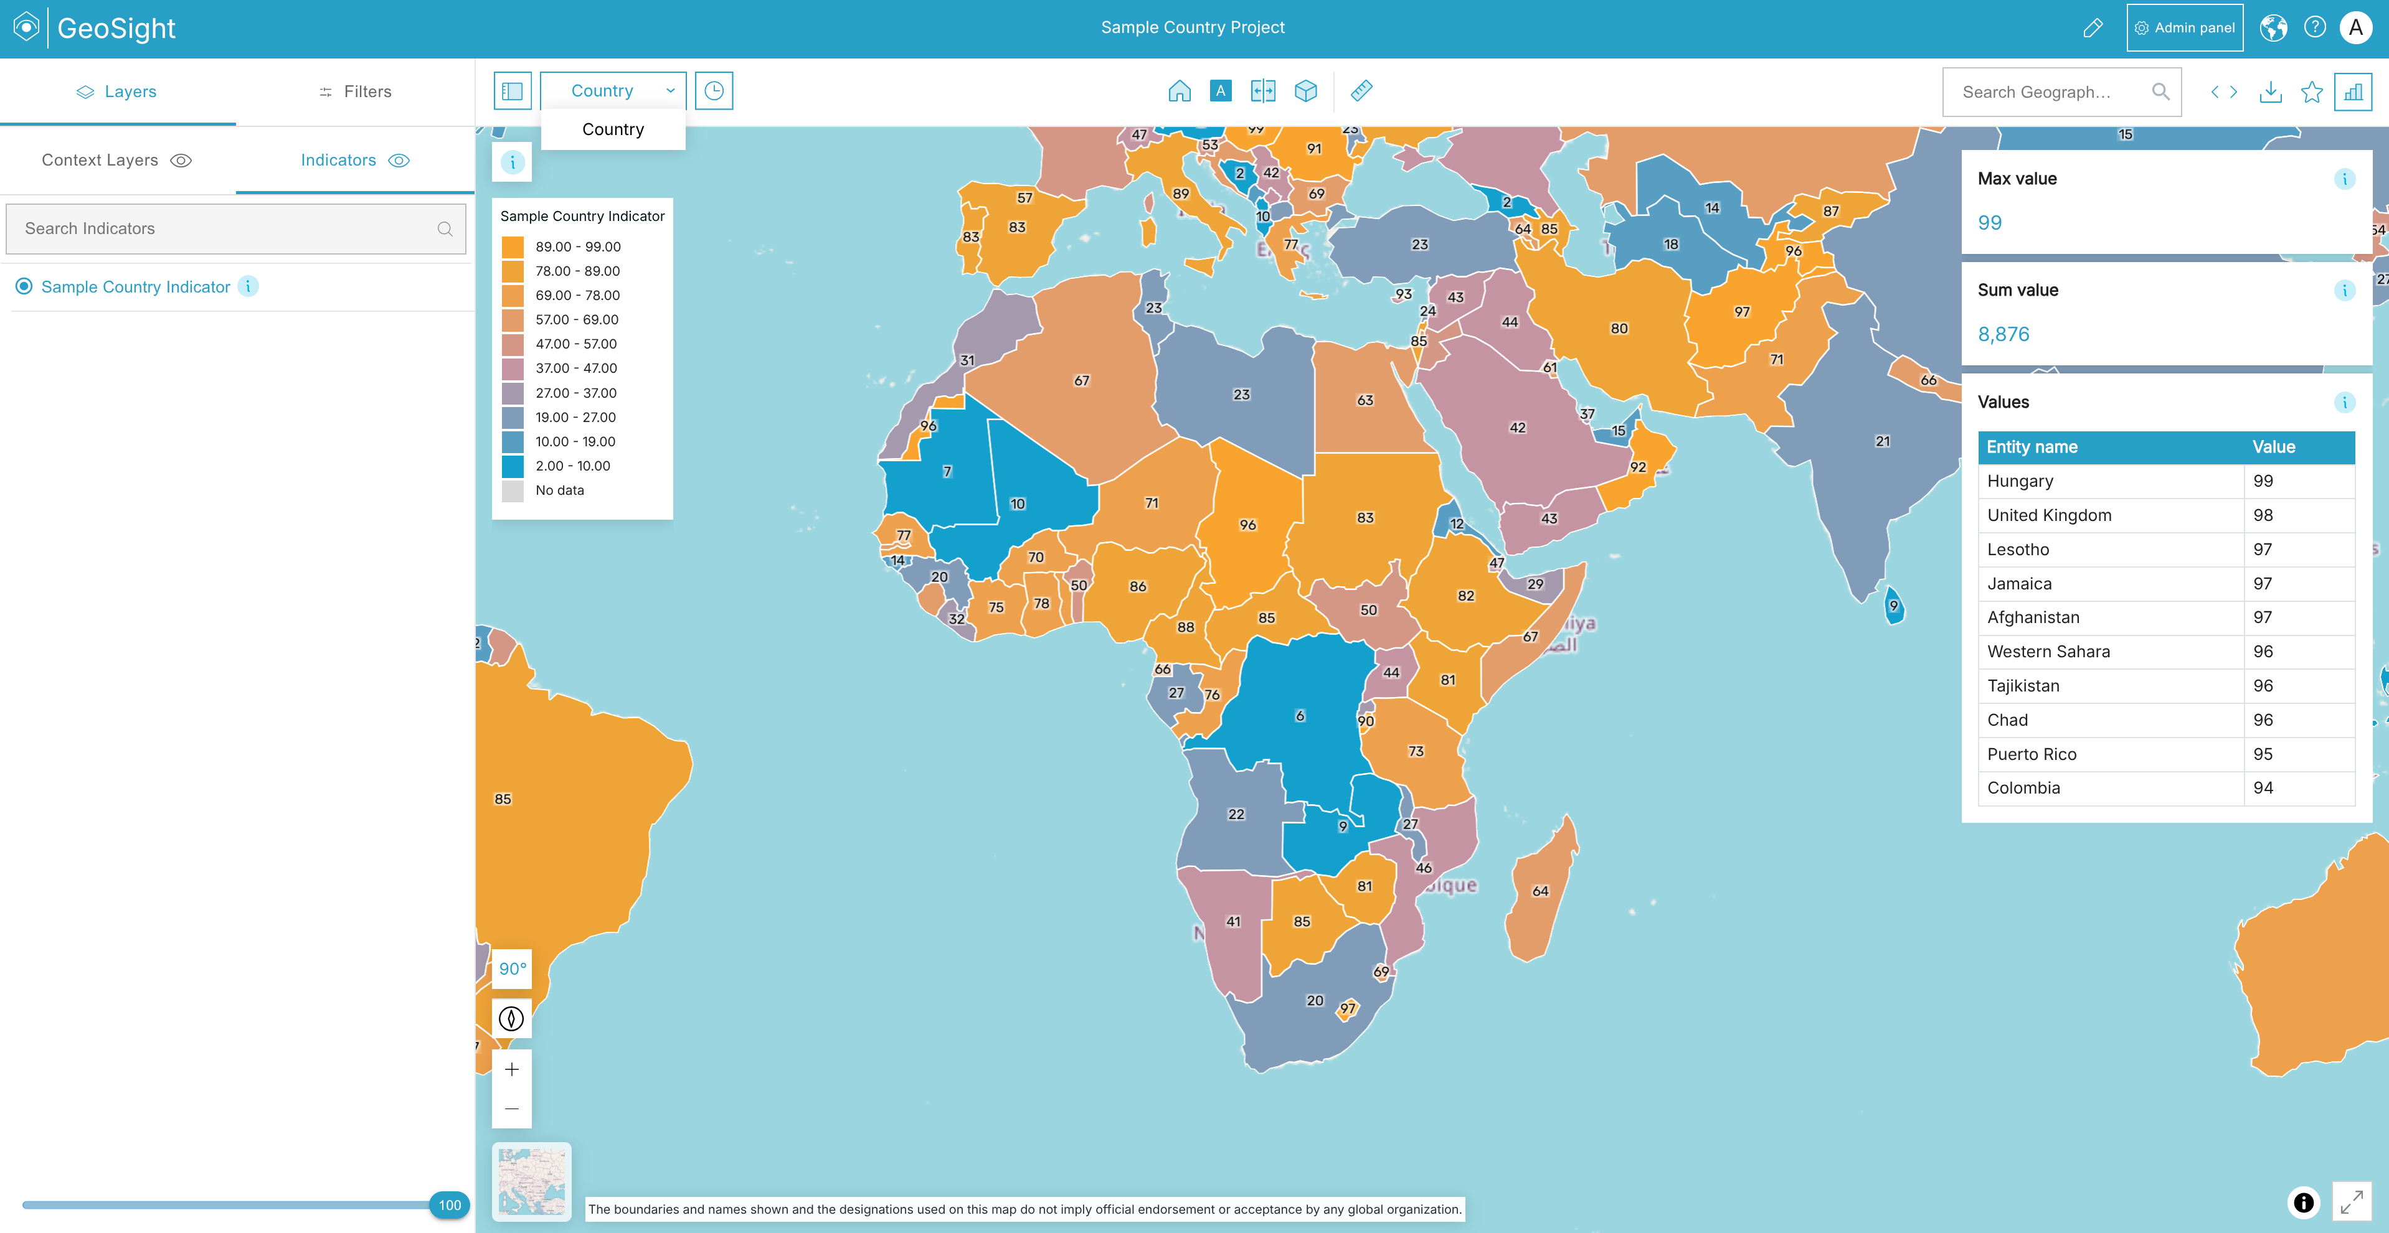The image size is (2389, 1233).
Task: Click the 89.00 - 99.00 legend swatch
Action: [513, 246]
